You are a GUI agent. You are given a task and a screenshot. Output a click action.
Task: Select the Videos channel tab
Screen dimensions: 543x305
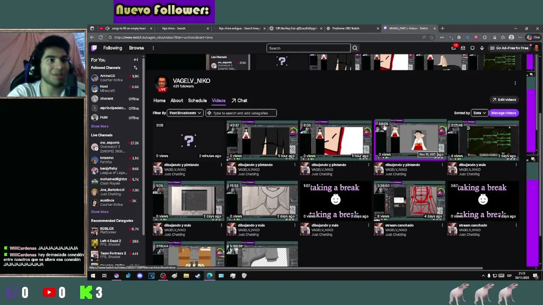click(x=218, y=100)
